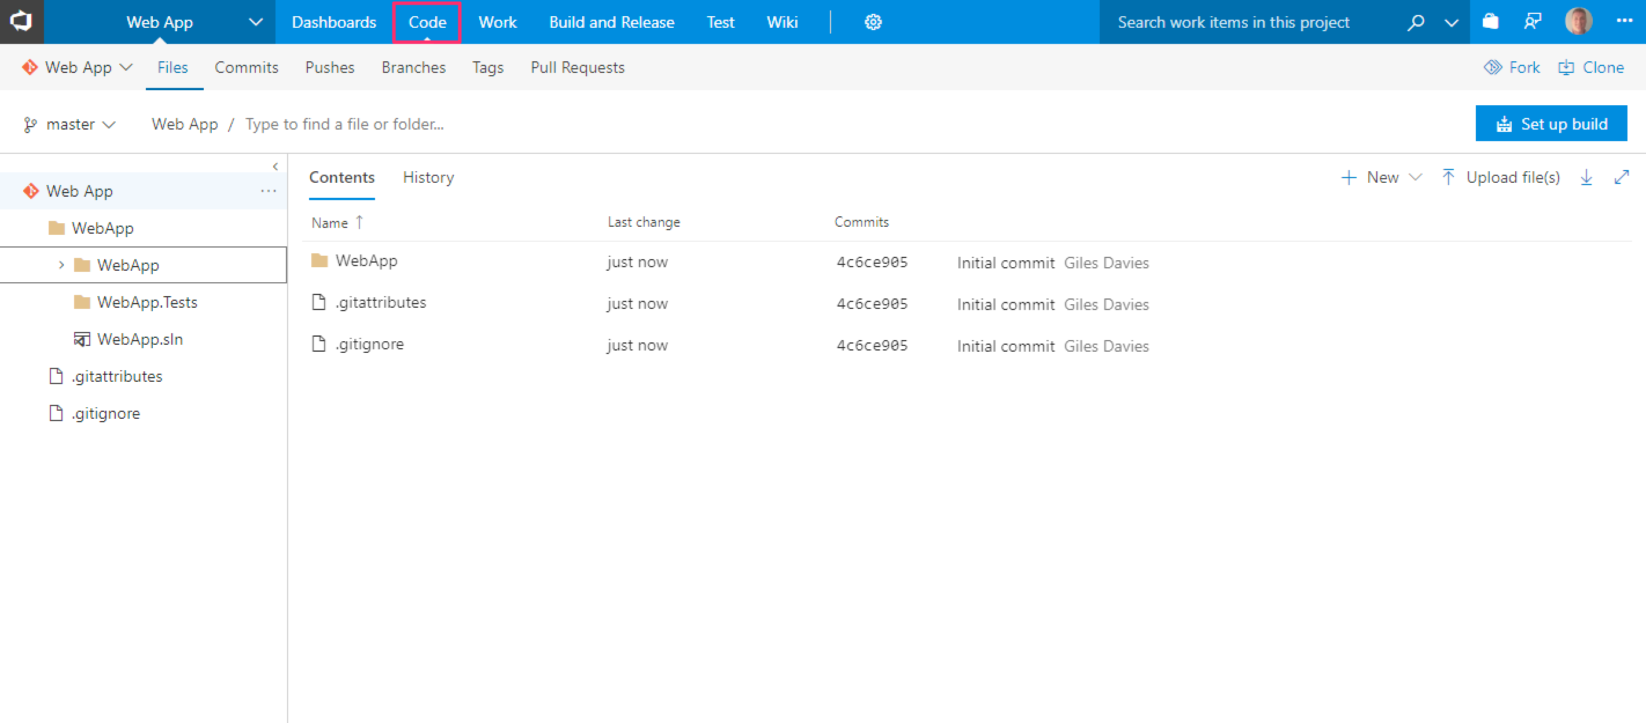Click the Set up build button
The image size is (1646, 723).
pyautogui.click(x=1551, y=124)
